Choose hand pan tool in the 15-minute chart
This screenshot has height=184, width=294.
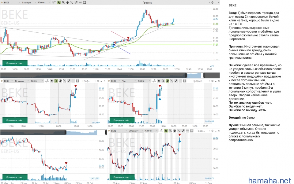coord(60,81)
